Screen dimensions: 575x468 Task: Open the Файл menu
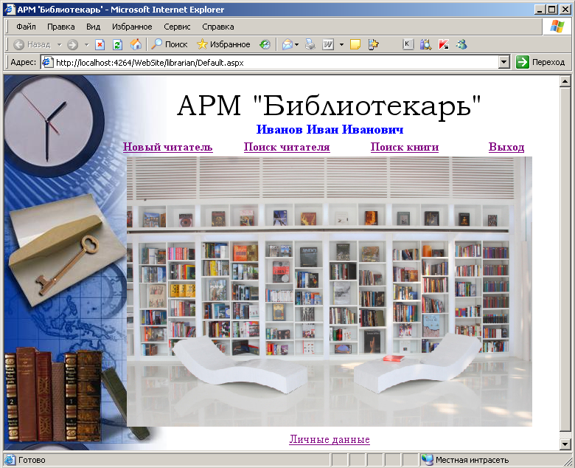26,27
